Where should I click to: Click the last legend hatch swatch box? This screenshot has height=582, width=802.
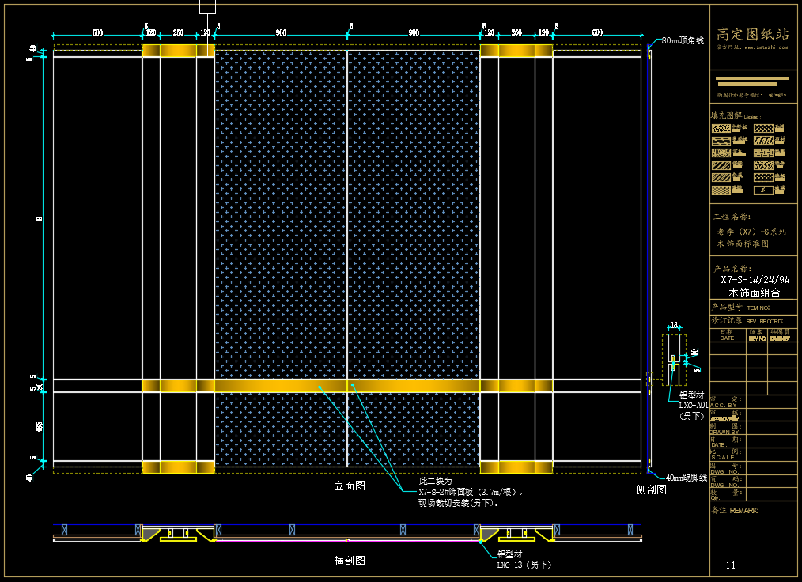tap(762, 190)
